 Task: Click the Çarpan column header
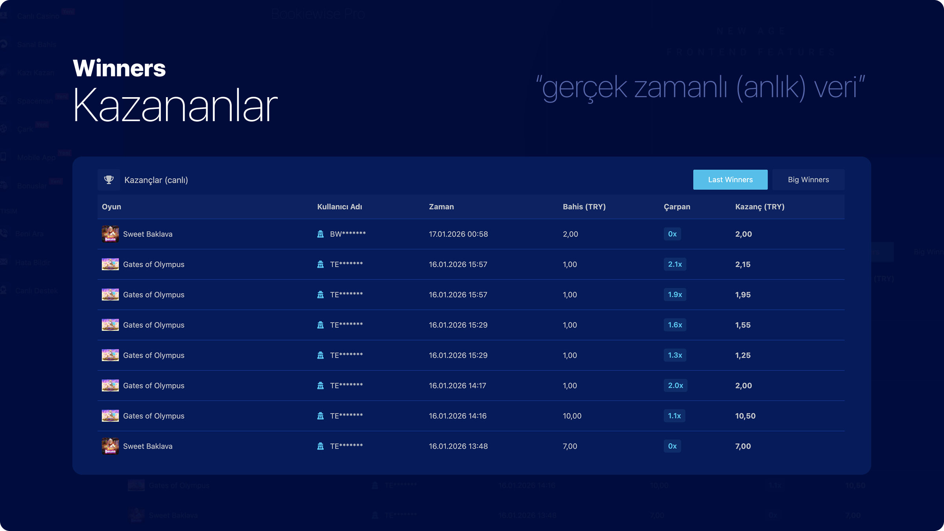[x=677, y=207]
